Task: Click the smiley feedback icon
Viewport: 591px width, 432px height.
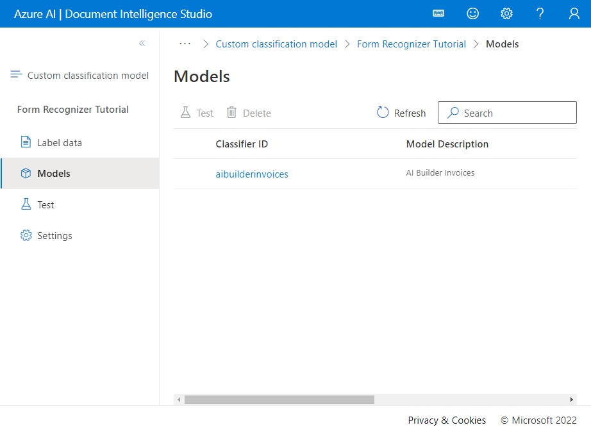Action: tap(472, 13)
